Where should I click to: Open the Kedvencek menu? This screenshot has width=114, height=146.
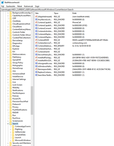pos(28,6)
